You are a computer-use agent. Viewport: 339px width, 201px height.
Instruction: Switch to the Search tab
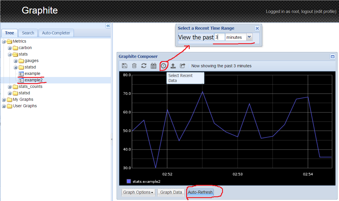click(x=28, y=33)
